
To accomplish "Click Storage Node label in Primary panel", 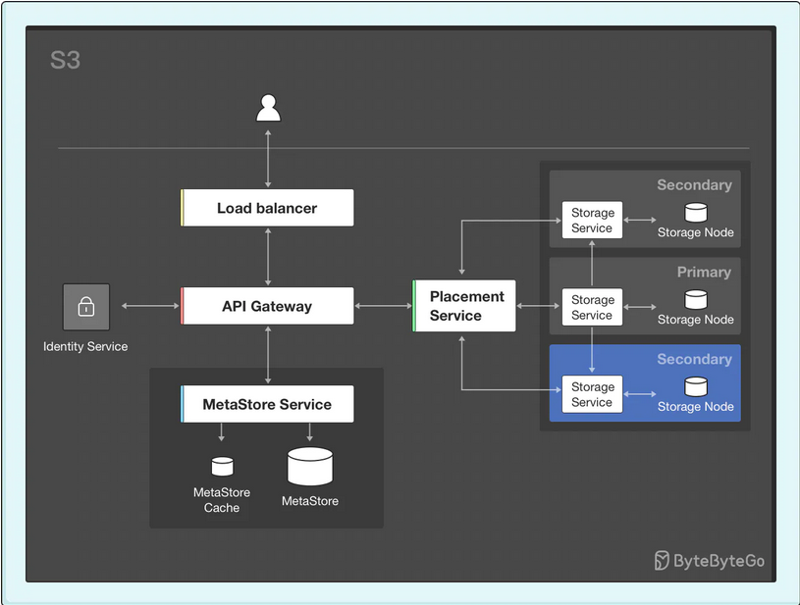I will click(695, 320).
